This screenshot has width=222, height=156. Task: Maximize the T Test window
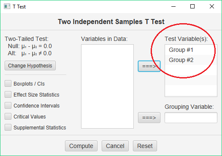tap(192, 6)
